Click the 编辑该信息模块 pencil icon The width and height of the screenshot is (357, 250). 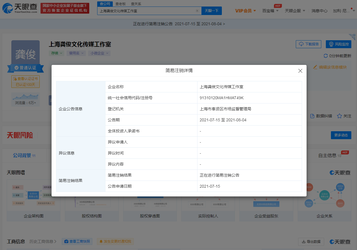[315, 67]
